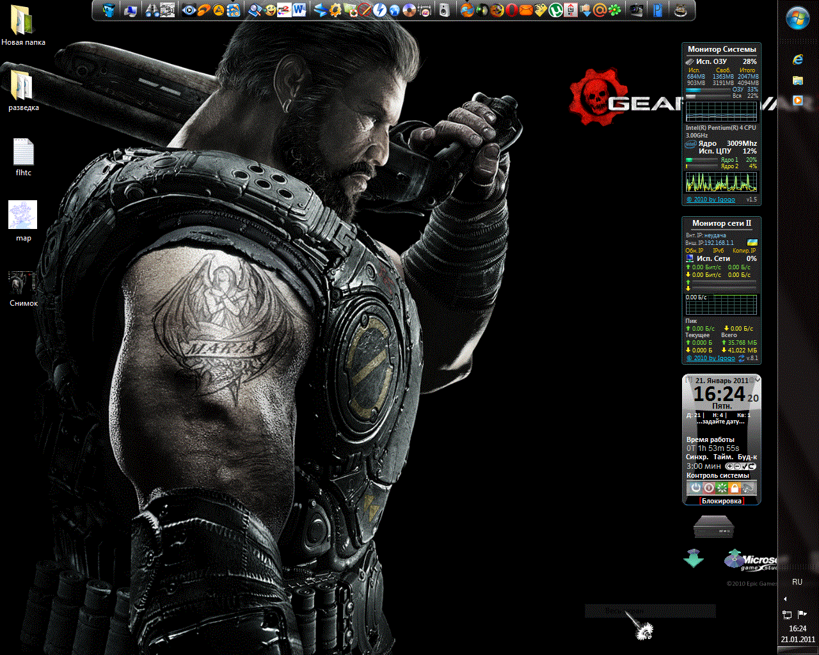Open the blue eye player icon in dock
The width and height of the screenshot is (819, 655).
[x=189, y=10]
